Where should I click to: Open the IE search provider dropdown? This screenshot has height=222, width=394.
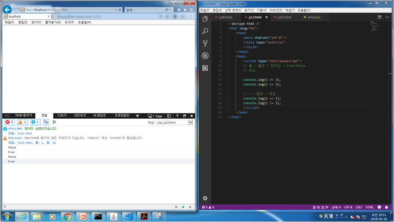171,10
